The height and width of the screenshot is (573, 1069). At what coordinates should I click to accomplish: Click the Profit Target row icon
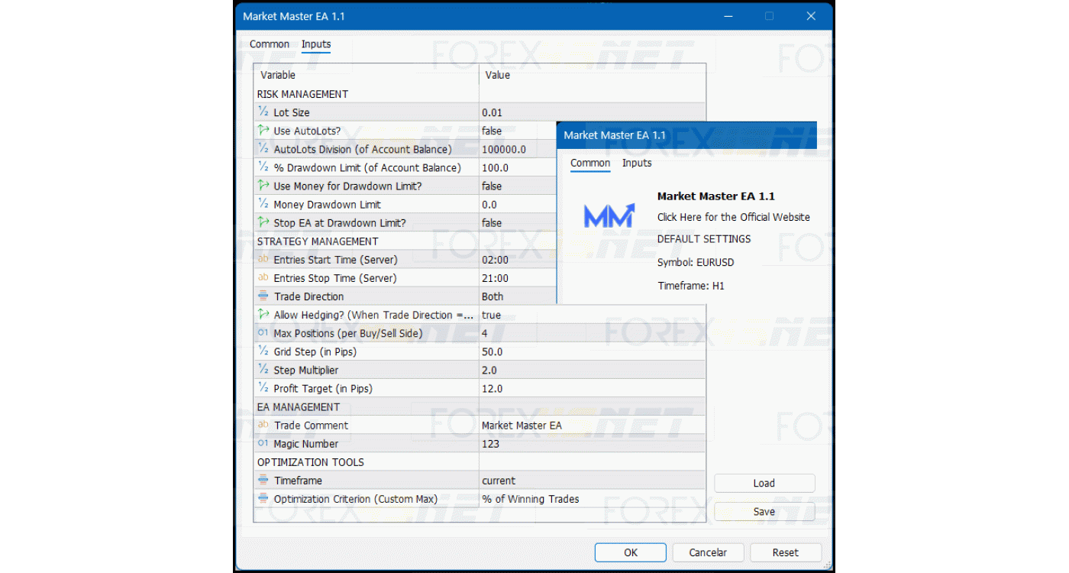point(263,388)
